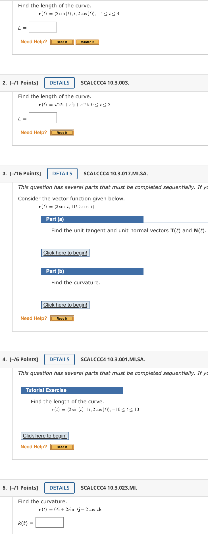Select the L answer box in question 2

click(x=42, y=118)
